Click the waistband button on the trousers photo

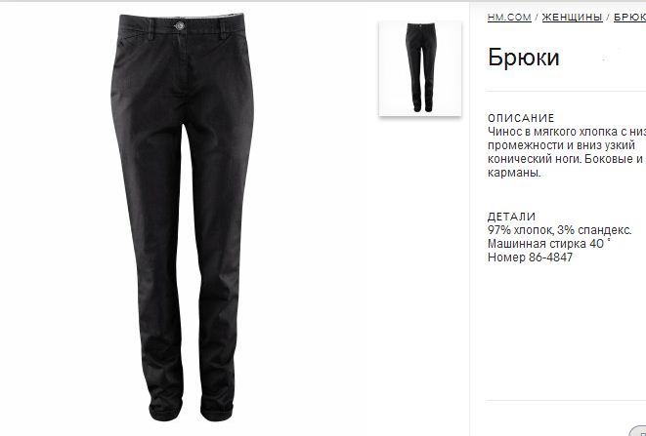[179, 26]
